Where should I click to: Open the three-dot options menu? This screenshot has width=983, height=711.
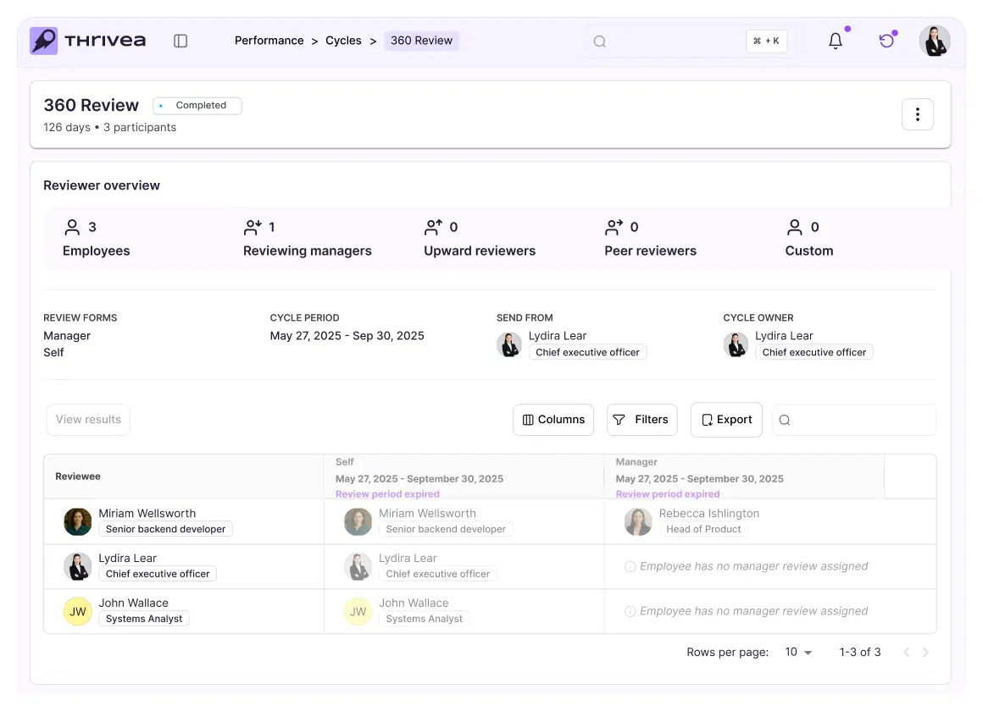pyautogui.click(x=917, y=114)
